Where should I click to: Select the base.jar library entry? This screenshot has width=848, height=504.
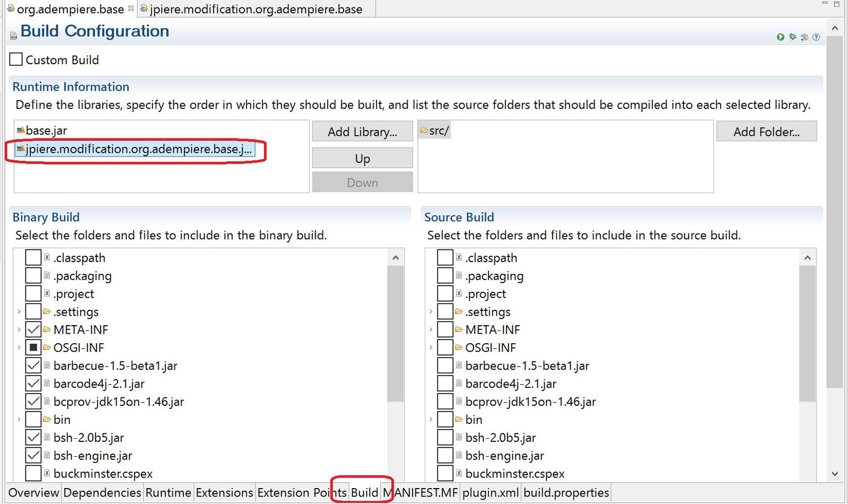tap(46, 131)
